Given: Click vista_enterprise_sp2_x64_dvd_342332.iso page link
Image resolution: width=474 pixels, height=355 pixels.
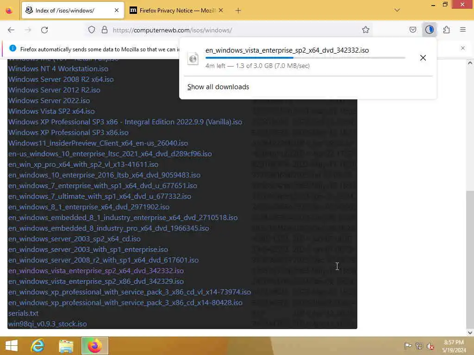Looking at the screenshot, I should [96, 271].
